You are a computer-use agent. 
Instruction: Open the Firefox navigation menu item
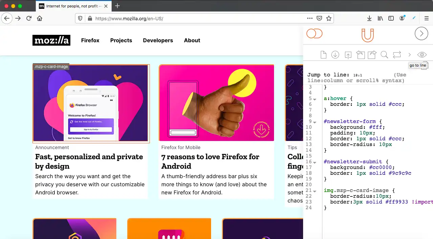coord(90,40)
